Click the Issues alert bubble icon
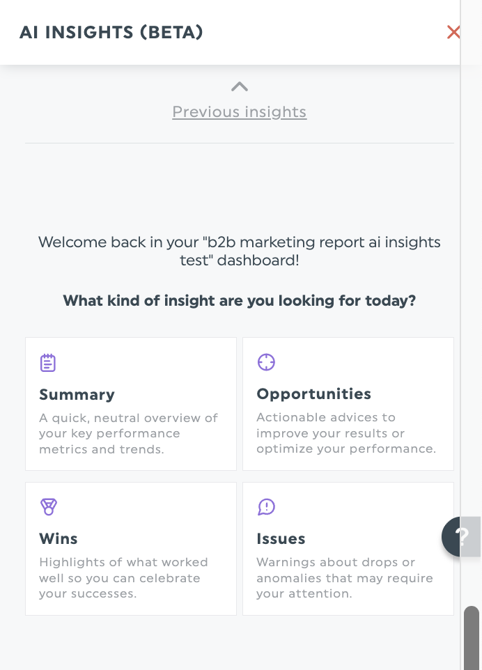 coord(266,507)
